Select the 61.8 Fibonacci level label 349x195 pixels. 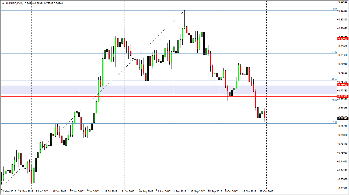(334, 122)
